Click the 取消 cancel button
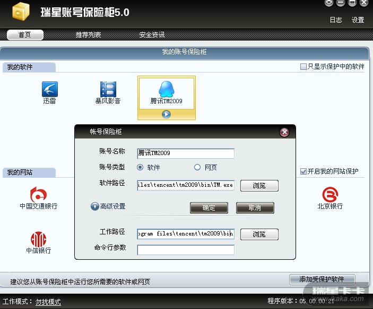 (x=255, y=208)
